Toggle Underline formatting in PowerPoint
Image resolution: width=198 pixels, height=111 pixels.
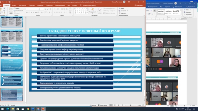[31, 12]
